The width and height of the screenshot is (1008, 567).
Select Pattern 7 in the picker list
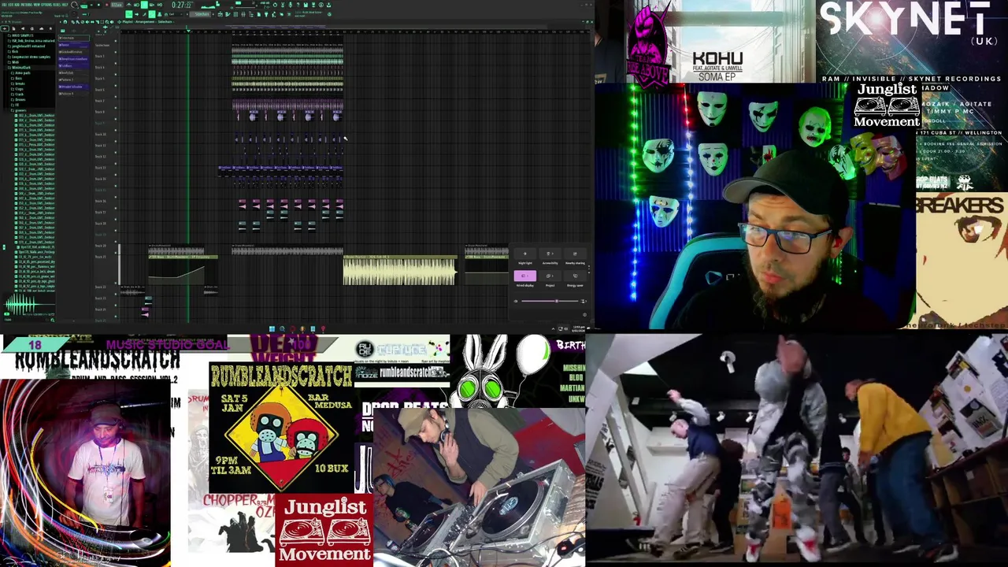73,80
